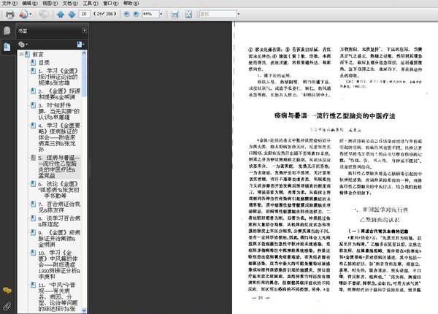
Task: Open the zoom percentage dropdown arrow
Action: [x=161, y=14]
